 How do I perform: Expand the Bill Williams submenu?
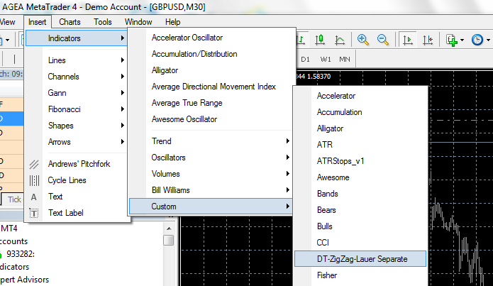point(211,190)
